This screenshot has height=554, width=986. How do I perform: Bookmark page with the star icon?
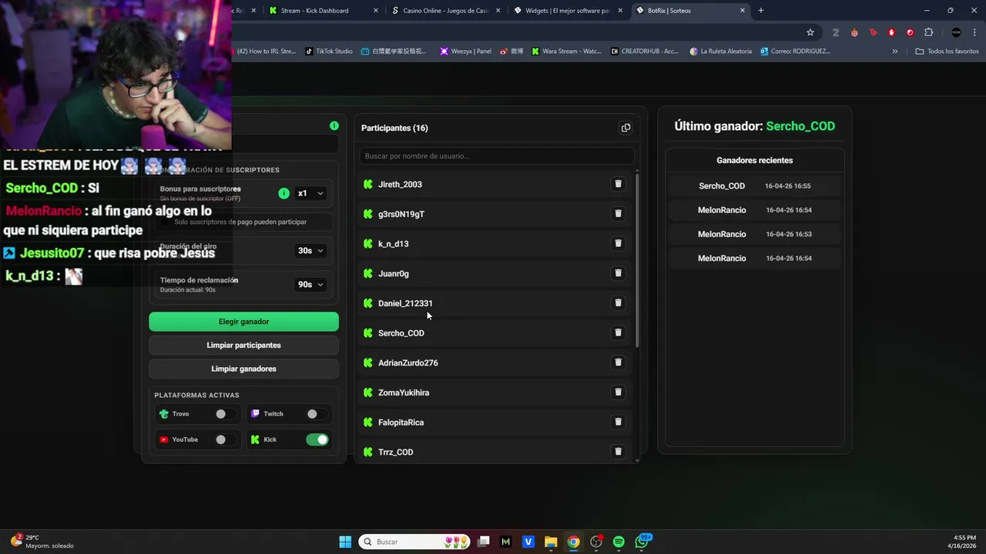click(810, 32)
